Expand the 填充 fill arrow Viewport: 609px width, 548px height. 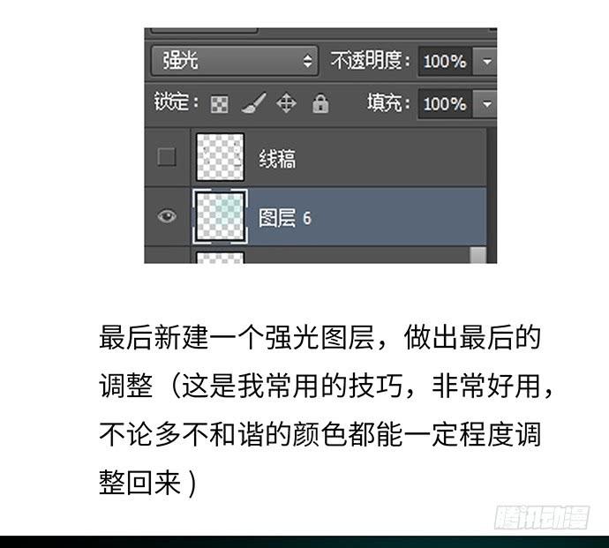(x=486, y=104)
